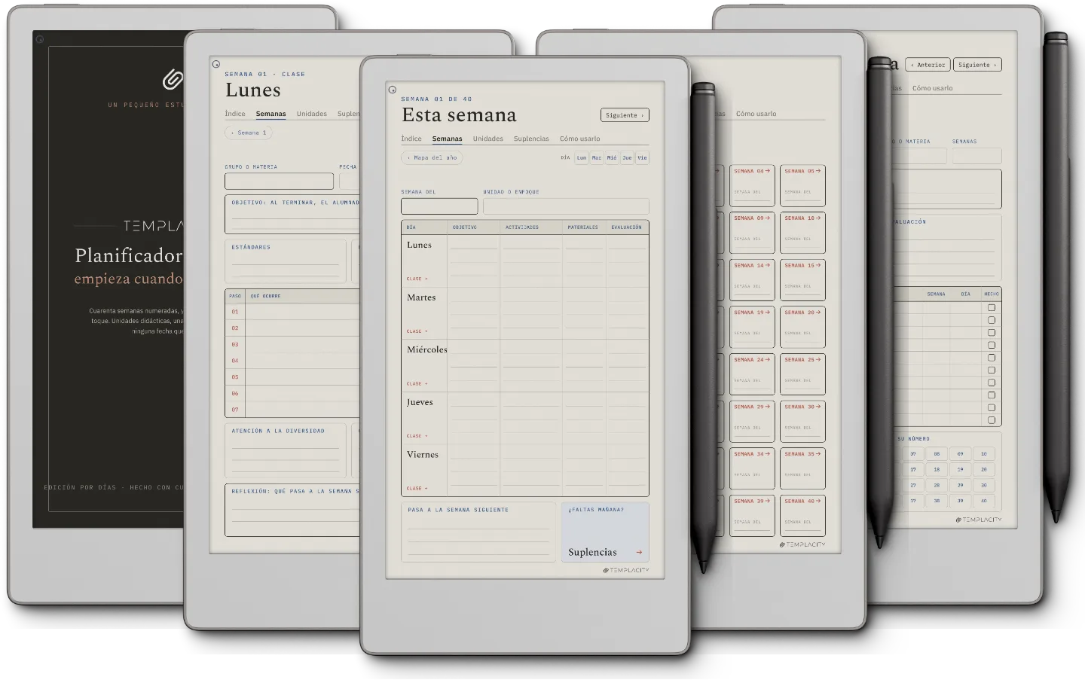Jump to Mié day button
This screenshot has height=680, width=1085.
612,158
